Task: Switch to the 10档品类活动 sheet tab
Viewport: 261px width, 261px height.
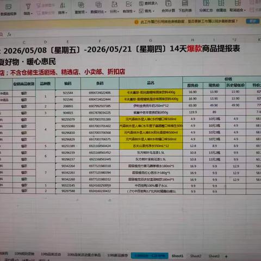Action: (x=51, y=254)
